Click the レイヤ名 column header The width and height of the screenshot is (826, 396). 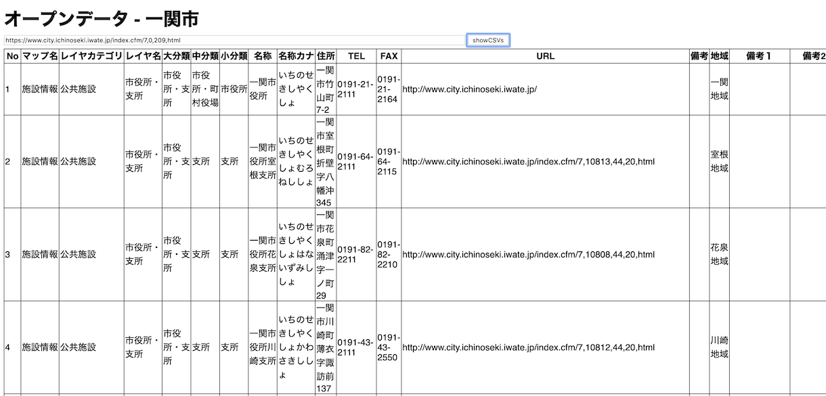(143, 56)
